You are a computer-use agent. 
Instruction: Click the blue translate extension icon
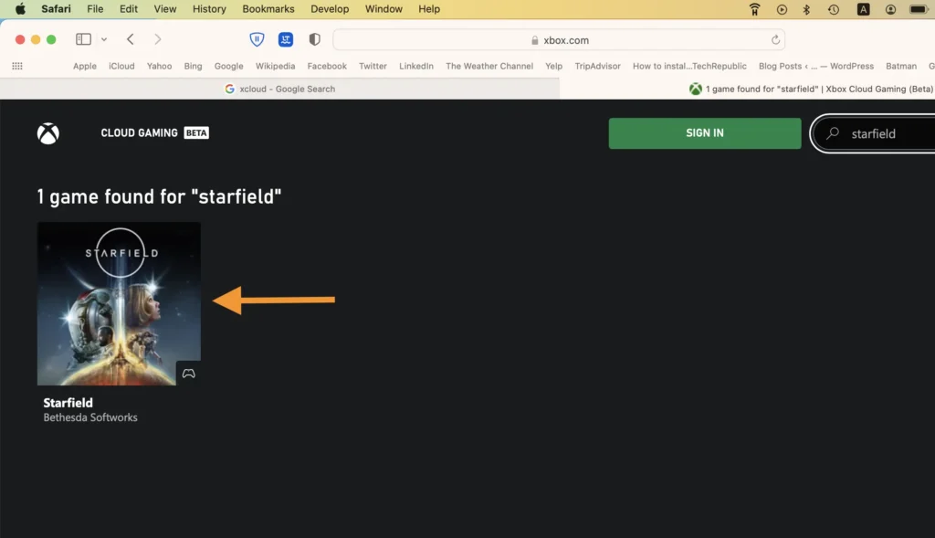pos(286,39)
